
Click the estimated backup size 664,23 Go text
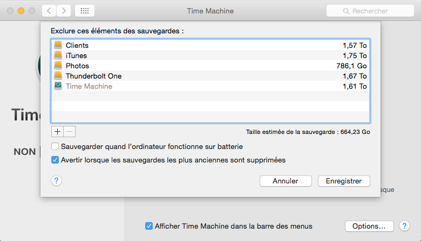click(308, 132)
